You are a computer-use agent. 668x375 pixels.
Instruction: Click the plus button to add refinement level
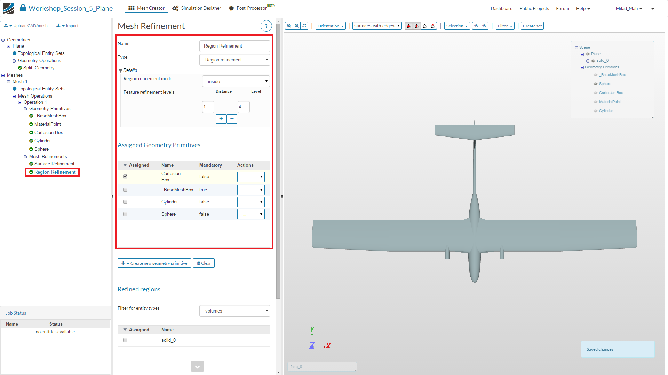click(x=221, y=119)
